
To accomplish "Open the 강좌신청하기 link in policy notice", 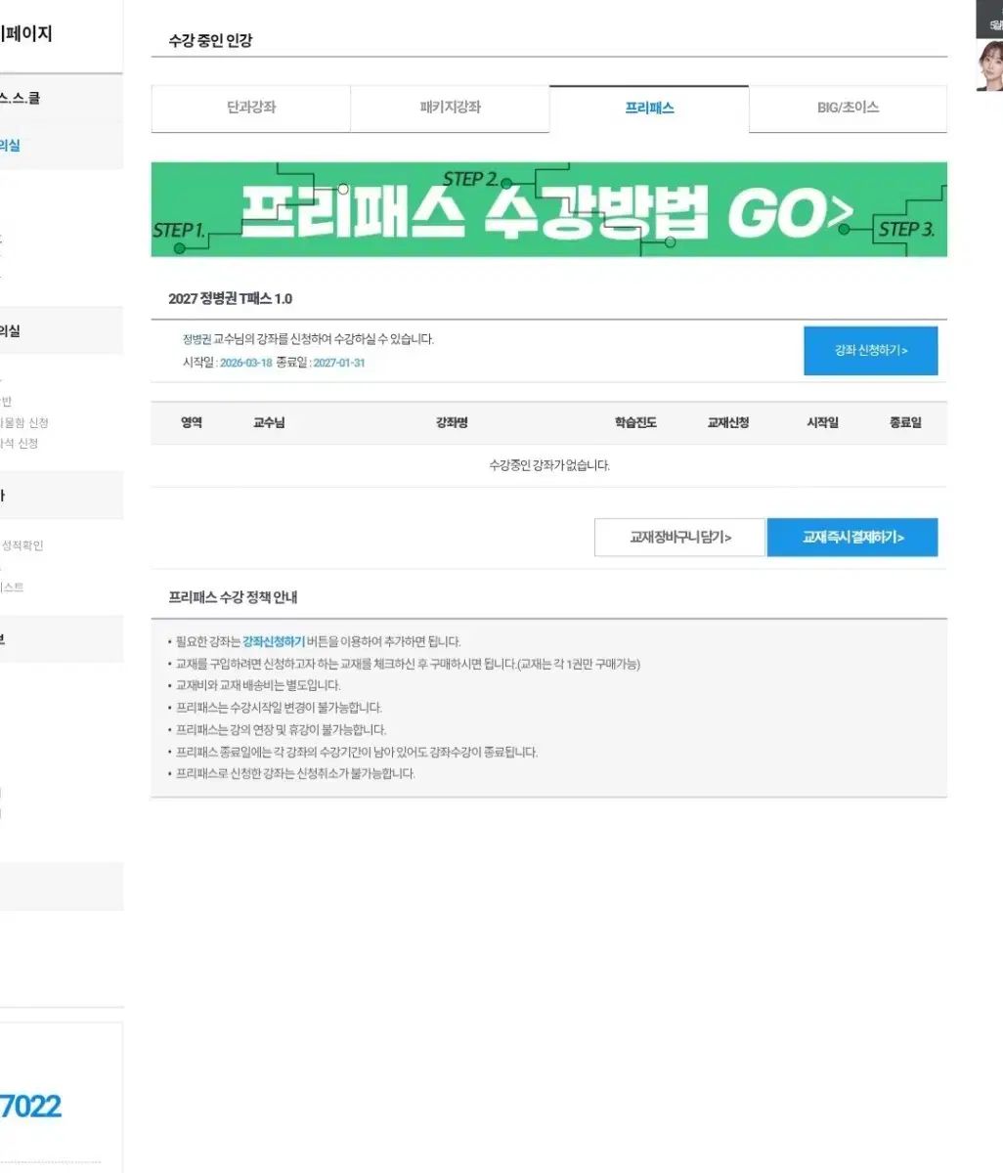I will (x=274, y=641).
